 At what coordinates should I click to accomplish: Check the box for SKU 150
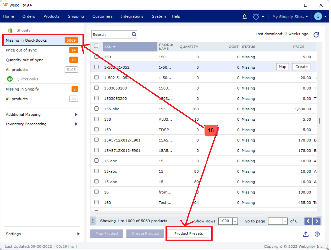click(96, 56)
